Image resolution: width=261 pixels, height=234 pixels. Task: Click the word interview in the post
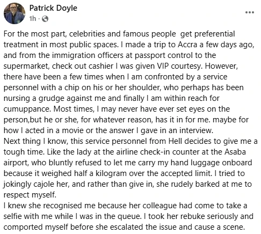click(x=196, y=130)
